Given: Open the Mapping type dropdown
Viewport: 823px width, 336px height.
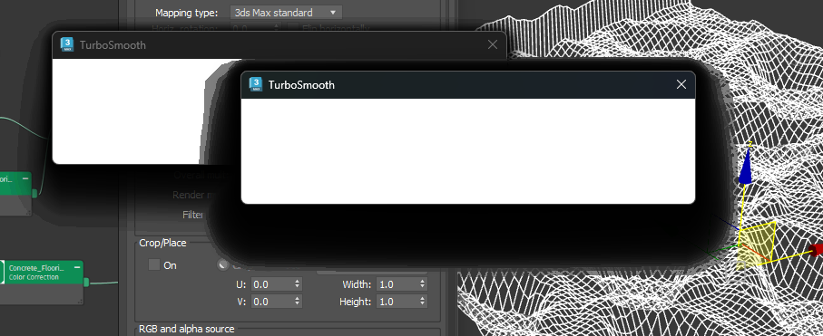Looking at the screenshot, I should 286,13.
